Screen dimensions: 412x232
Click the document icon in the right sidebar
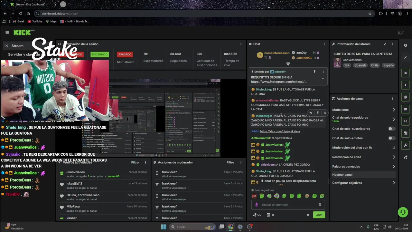pos(405,97)
